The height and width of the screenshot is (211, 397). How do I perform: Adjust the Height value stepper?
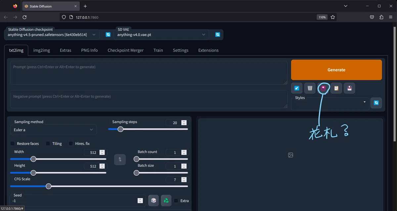(x=102, y=166)
